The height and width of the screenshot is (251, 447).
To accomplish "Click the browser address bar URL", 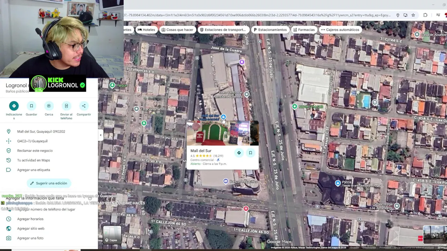I will point(258,15).
